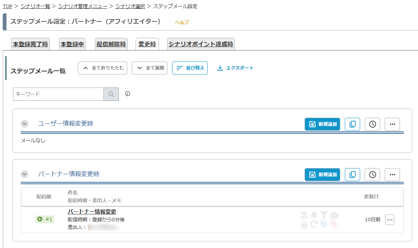Open the three-dot menu in パートナー情報変更時 header
418x248 pixels.
pos(392,175)
